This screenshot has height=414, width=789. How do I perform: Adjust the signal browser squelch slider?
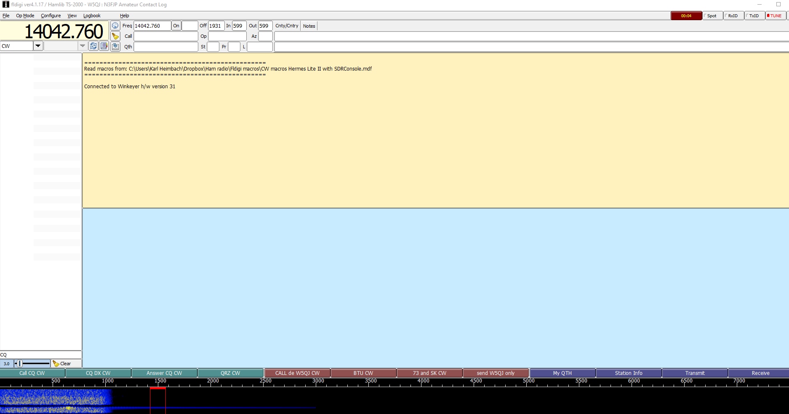click(32, 364)
